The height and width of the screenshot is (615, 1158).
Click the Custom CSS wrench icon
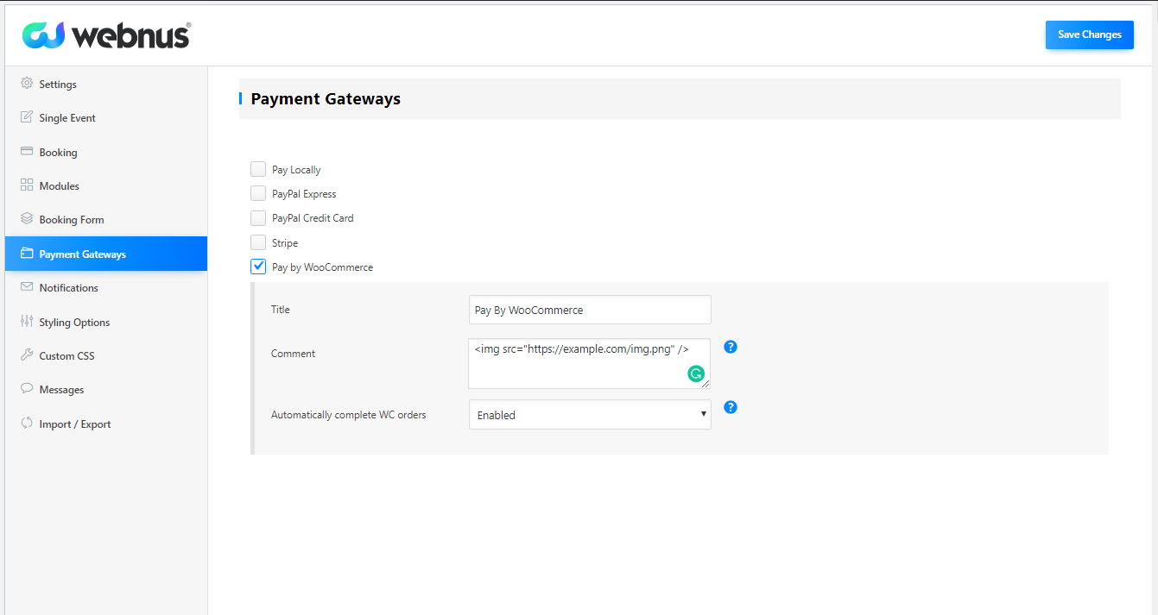(x=27, y=355)
